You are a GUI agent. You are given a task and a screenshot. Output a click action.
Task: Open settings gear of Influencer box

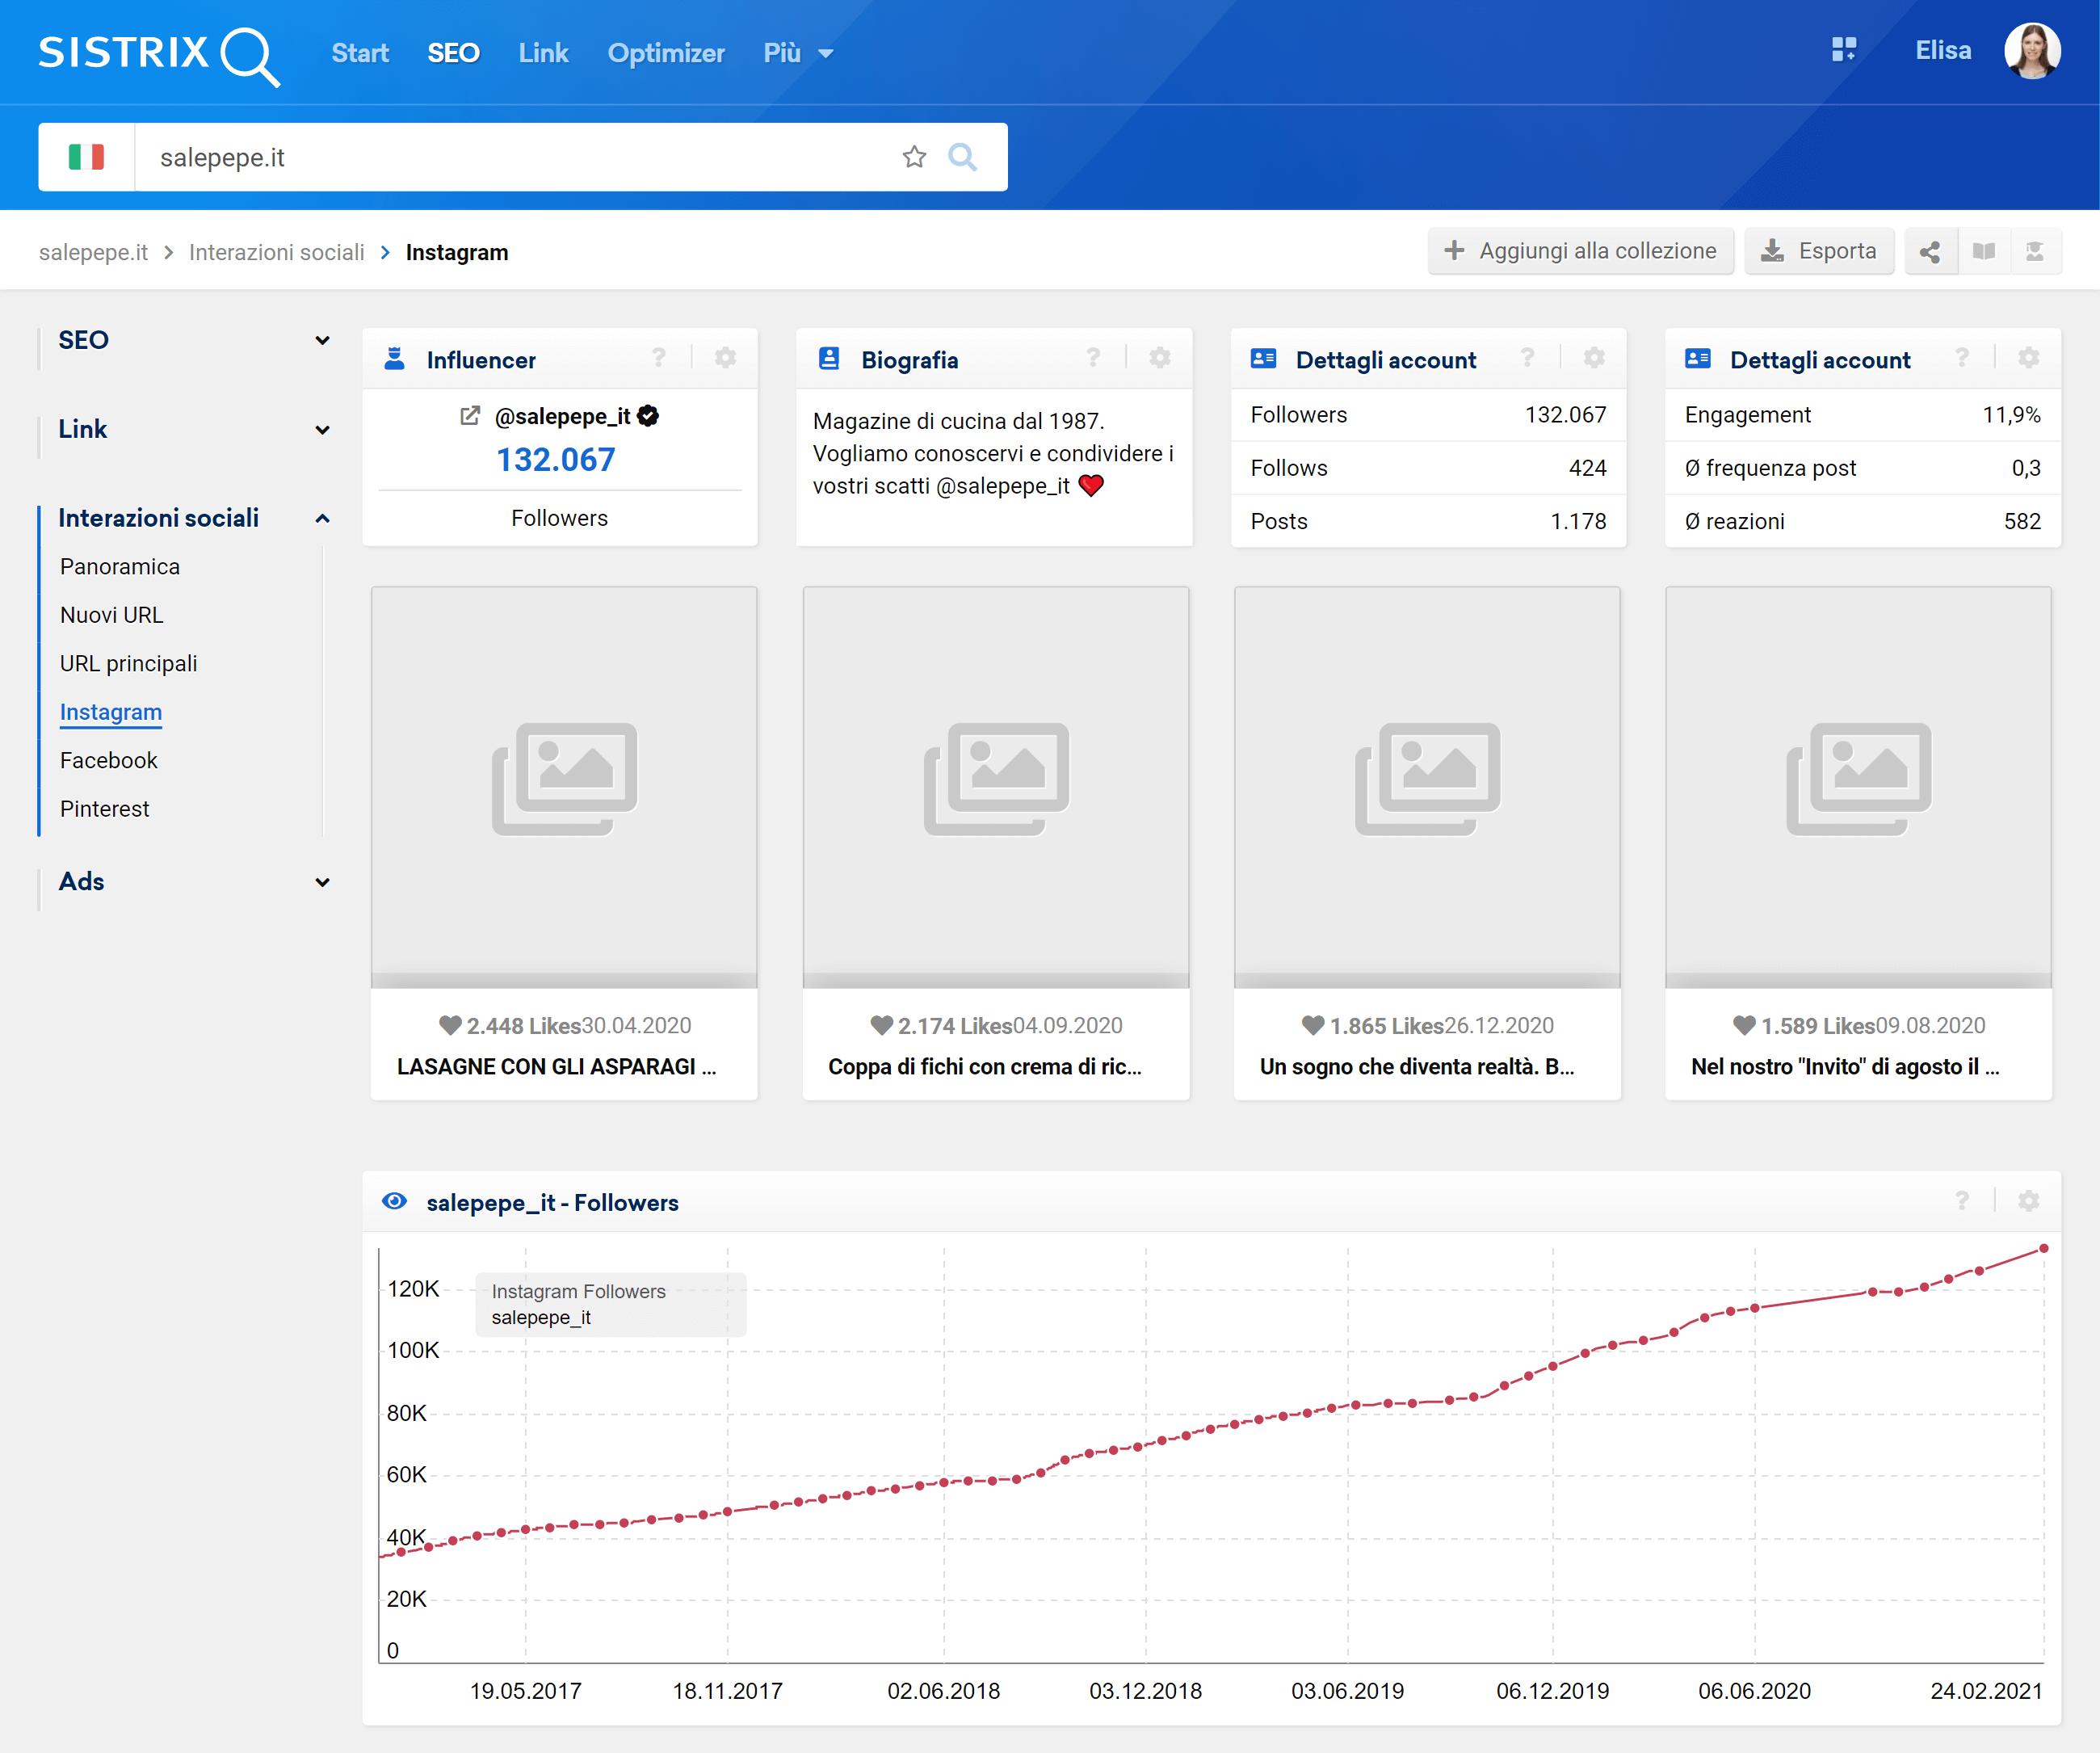coord(725,358)
